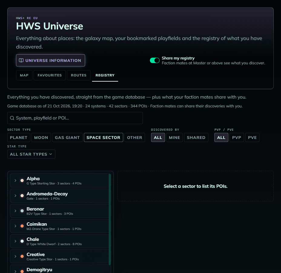Expand the Alpha system row
This screenshot has width=281, height=273.
pos(15,180)
